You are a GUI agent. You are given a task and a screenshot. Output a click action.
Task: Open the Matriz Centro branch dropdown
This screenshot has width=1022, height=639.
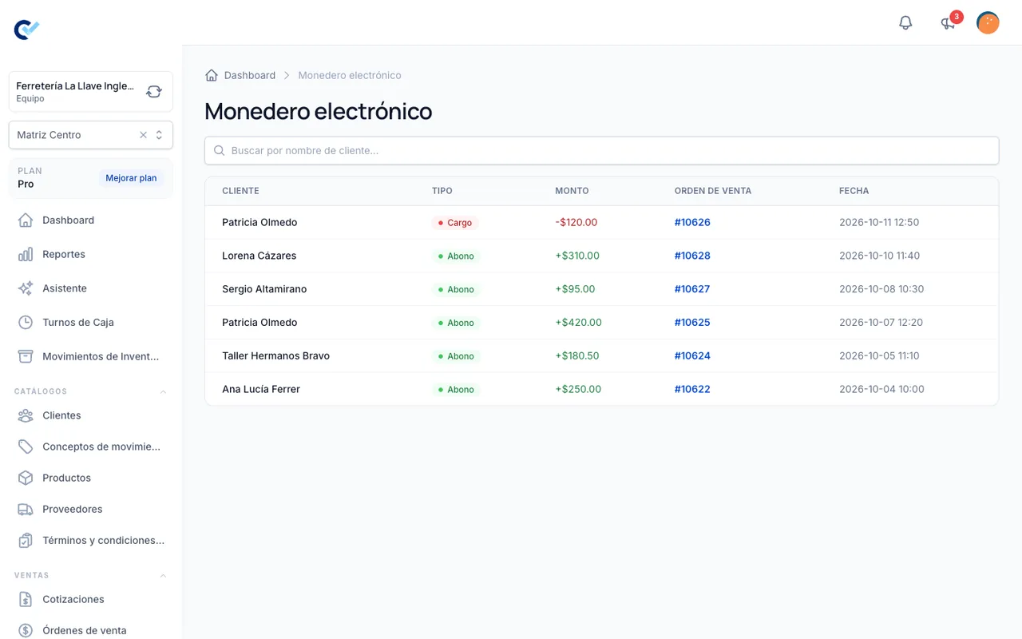(x=159, y=135)
